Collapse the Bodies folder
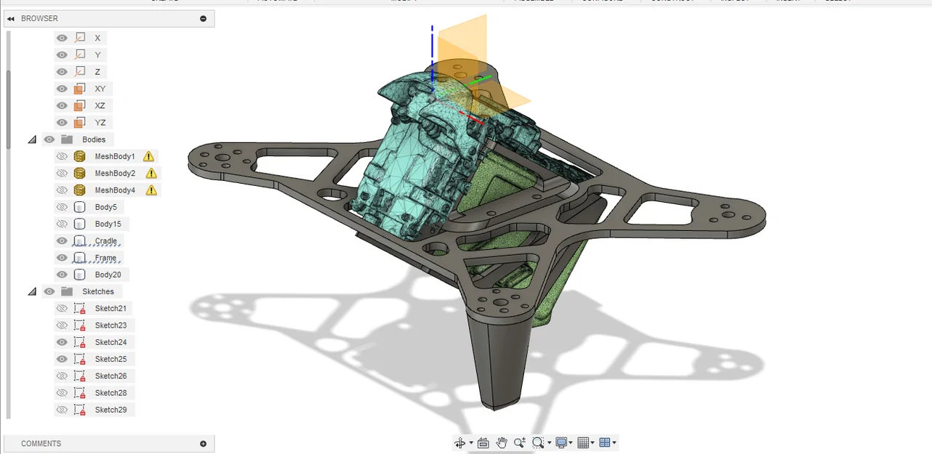Image resolution: width=932 pixels, height=454 pixels. pyautogui.click(x=32, y=139)
